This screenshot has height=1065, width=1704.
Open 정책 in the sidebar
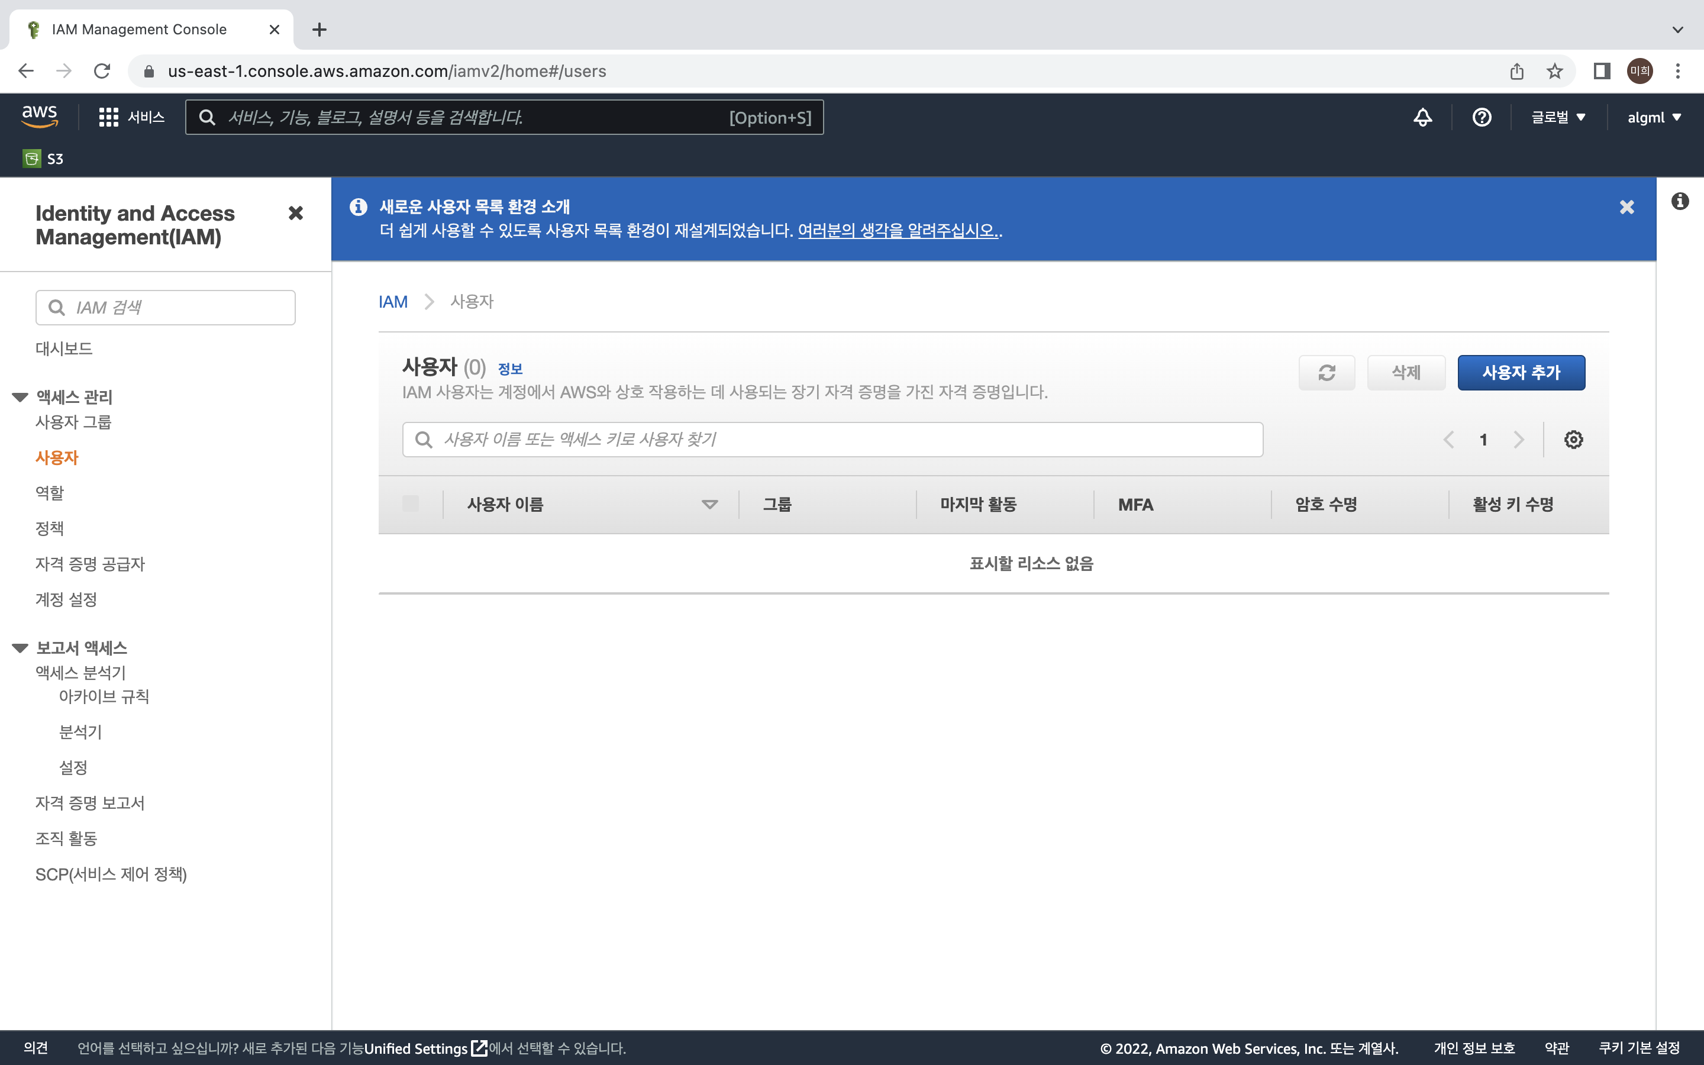[x=50, y=528]
